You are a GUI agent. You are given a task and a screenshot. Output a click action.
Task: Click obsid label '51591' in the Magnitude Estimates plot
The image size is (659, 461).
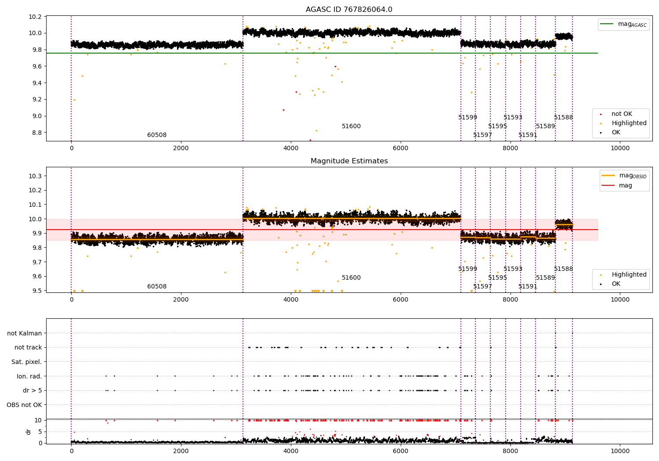[x=528, y=286]
